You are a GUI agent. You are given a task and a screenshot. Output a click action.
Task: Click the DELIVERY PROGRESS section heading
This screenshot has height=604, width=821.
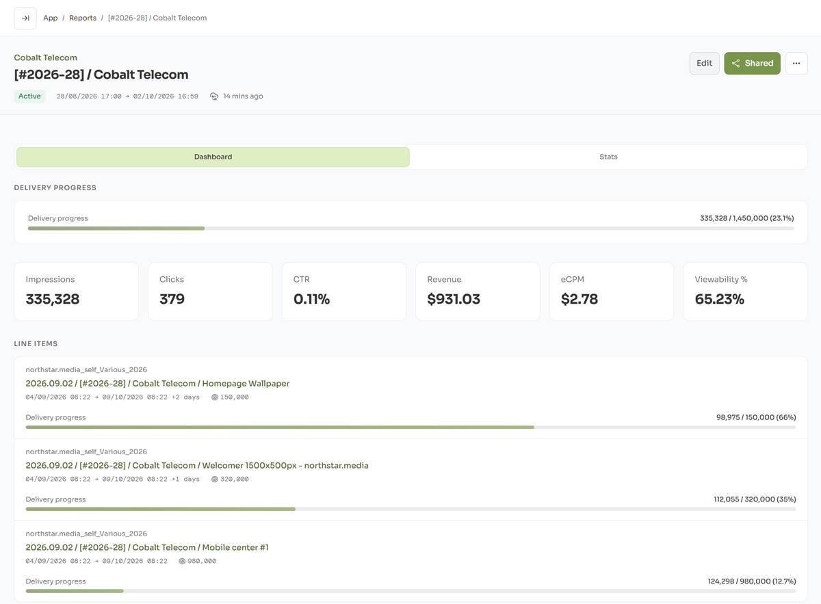coord(55,187)
